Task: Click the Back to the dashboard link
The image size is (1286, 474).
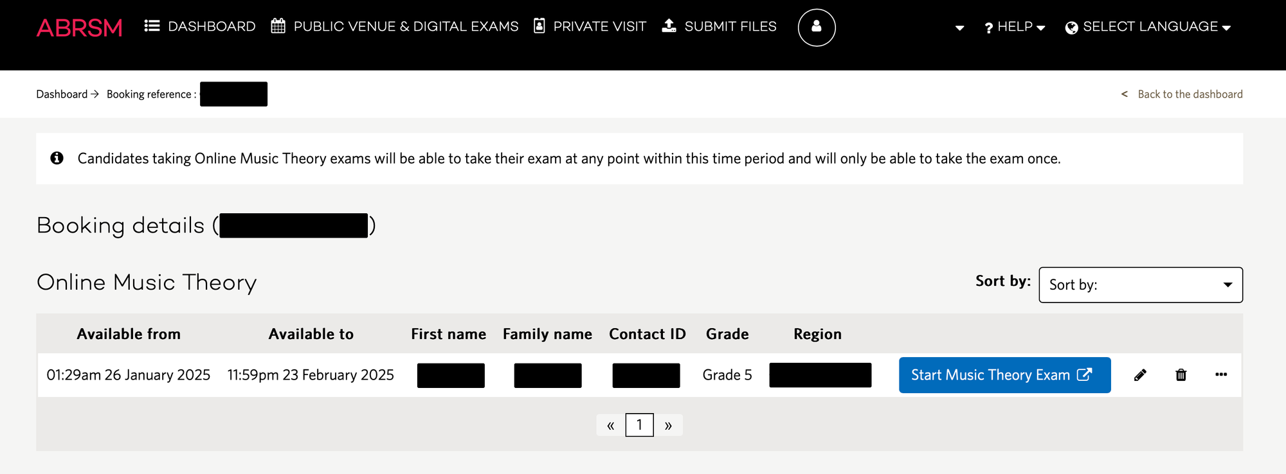Action: tap(1189, 94)
